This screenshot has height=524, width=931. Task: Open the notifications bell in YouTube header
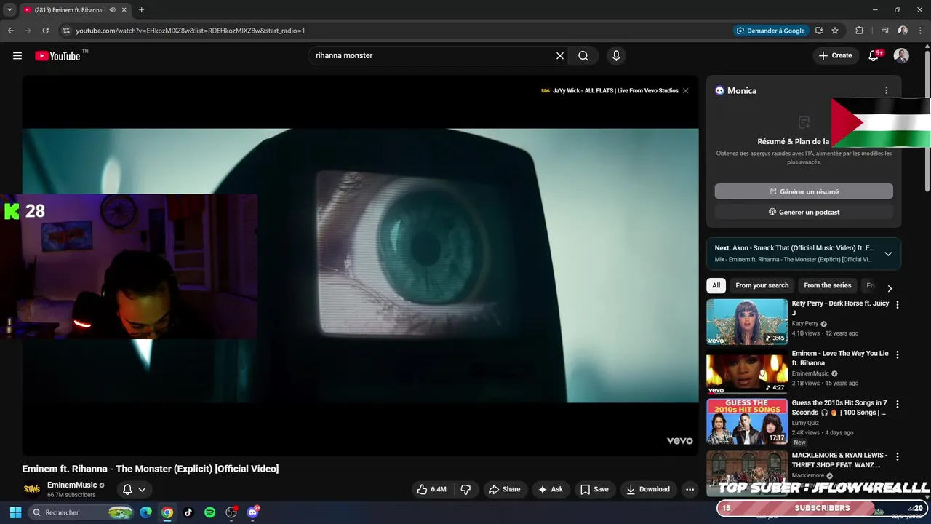[874, 56]
